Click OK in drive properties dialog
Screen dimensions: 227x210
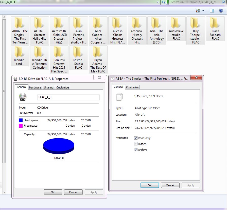(x=53, y=192)
